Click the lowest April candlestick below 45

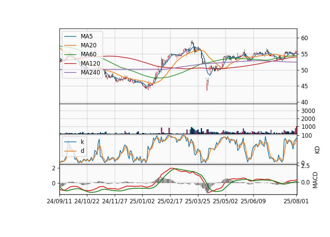coord(207,84)
